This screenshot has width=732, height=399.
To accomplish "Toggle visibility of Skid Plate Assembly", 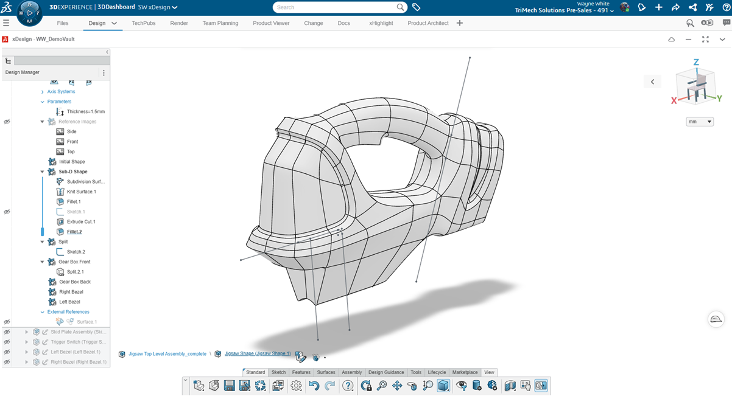I will pos(7,332).
